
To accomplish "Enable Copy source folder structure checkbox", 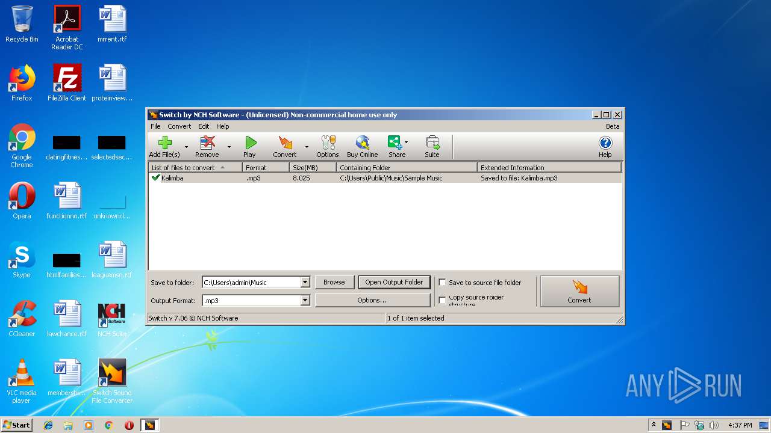I will (x=442, y=300).
